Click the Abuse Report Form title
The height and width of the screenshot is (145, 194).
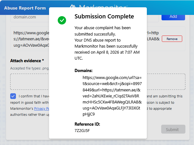tap(25, 8)
